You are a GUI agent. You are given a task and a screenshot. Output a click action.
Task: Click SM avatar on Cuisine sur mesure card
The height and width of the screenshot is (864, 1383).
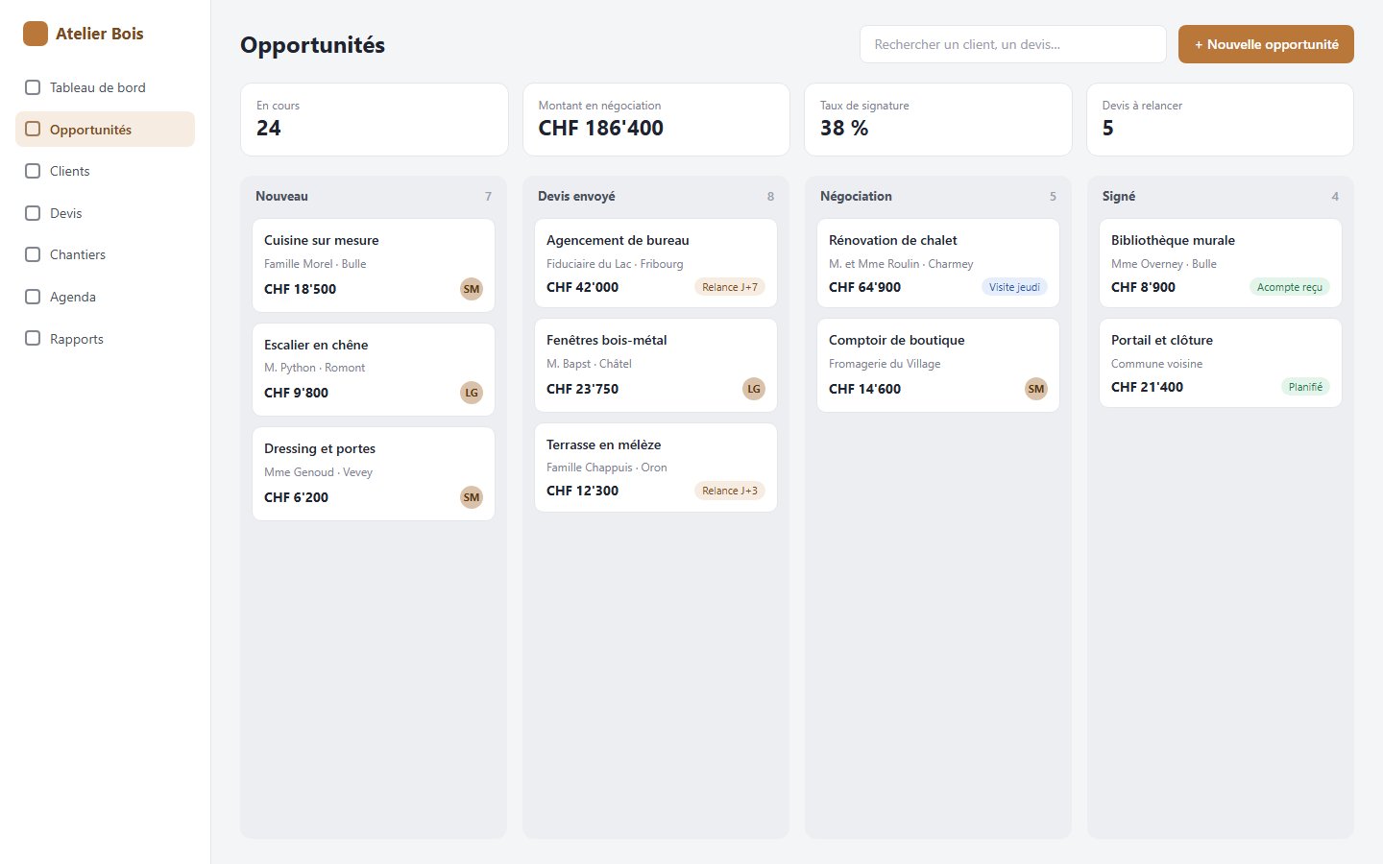coord(472,289)
